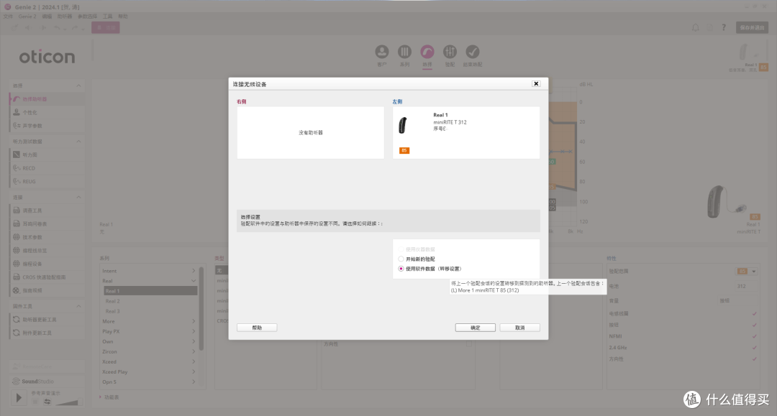Expand the Intent family in the list

(194, 271)
